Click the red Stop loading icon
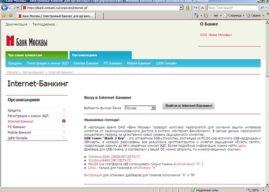Viewport: 269px width, 192px height. click(203, 8)
